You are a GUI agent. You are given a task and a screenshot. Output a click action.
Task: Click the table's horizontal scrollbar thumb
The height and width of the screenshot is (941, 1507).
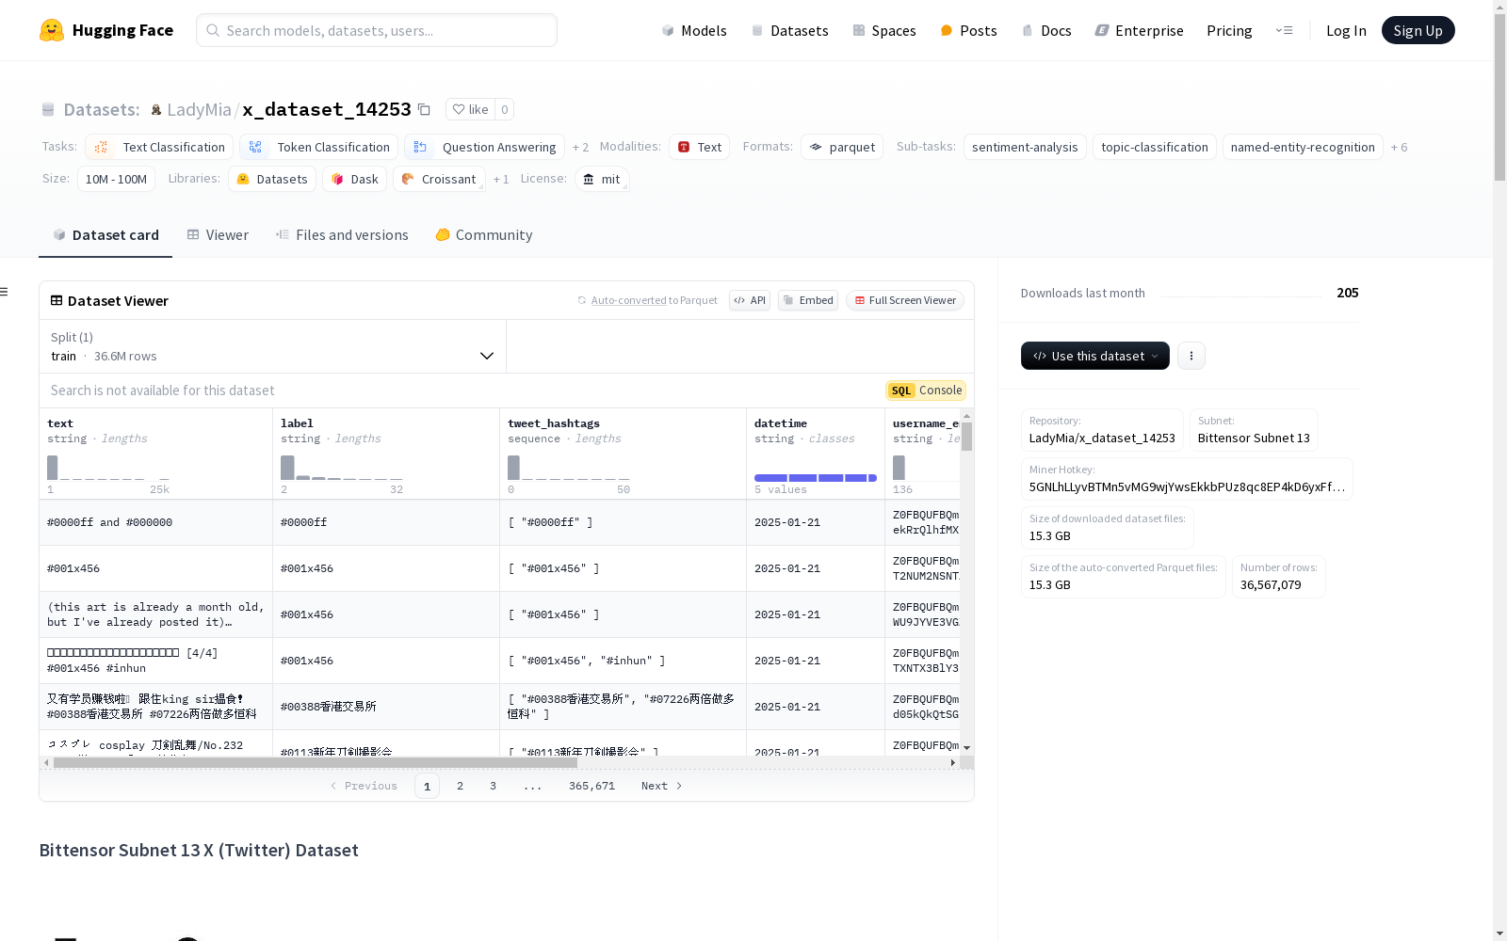pos(315,762)
